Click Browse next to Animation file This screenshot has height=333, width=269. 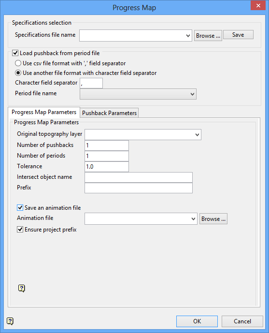click(213, 219)
